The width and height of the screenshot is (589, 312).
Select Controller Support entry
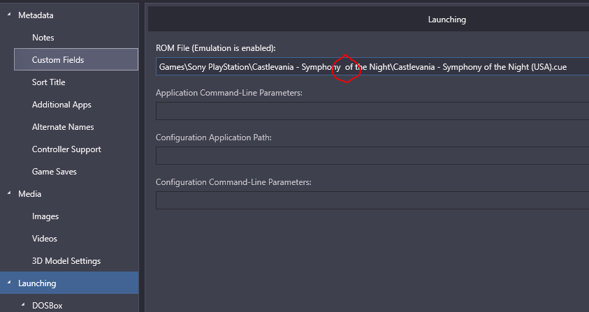point(66,149)
